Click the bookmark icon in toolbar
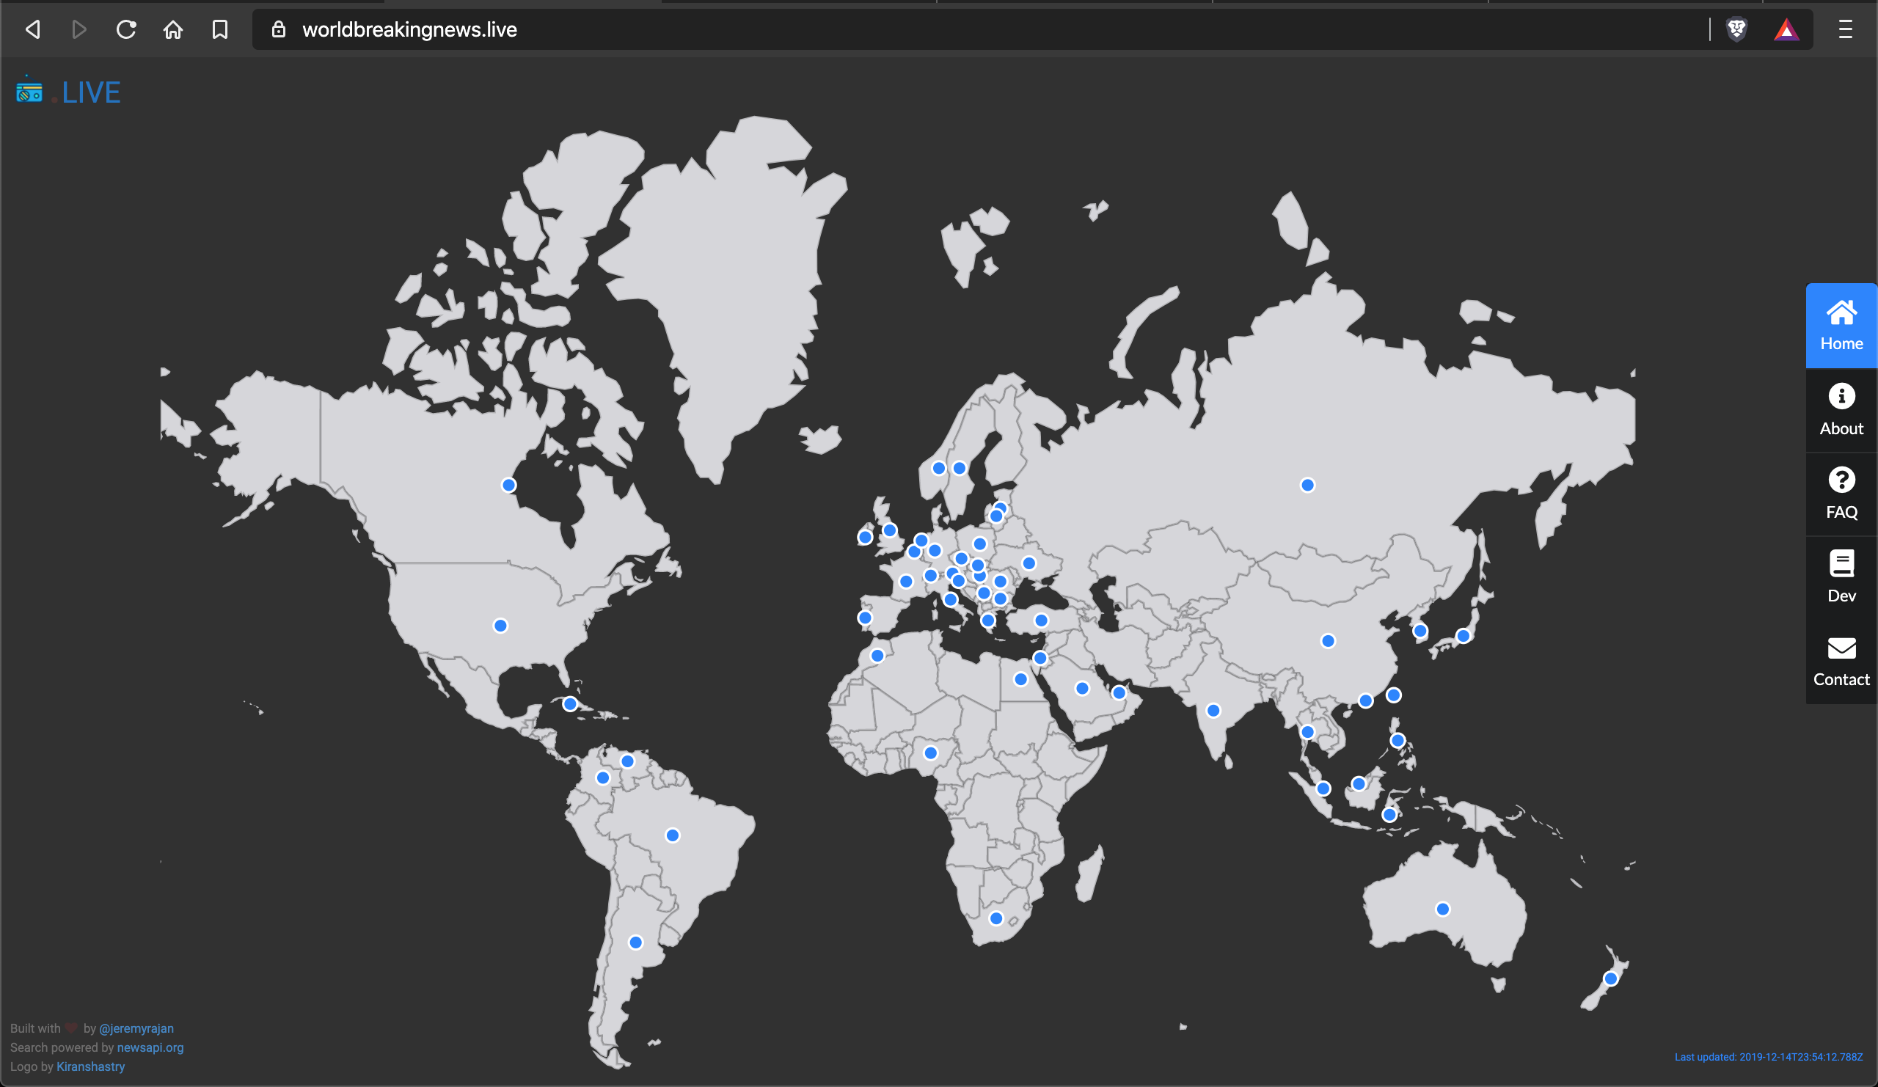Image resolution: width=1878 pixels, height=1087 pixels. click(219, 29)
